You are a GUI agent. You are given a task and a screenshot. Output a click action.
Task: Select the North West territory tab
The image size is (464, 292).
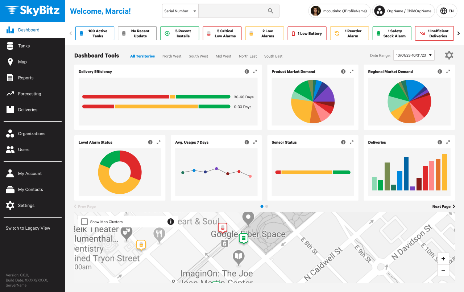(172, 56)
